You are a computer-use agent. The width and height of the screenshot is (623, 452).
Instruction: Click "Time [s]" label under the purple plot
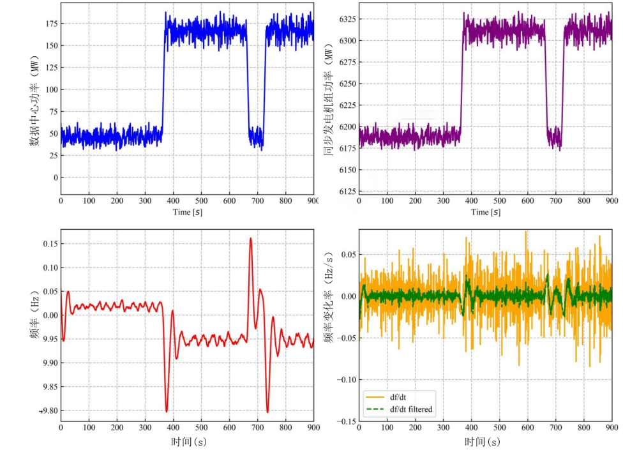(x=484, y=212)
